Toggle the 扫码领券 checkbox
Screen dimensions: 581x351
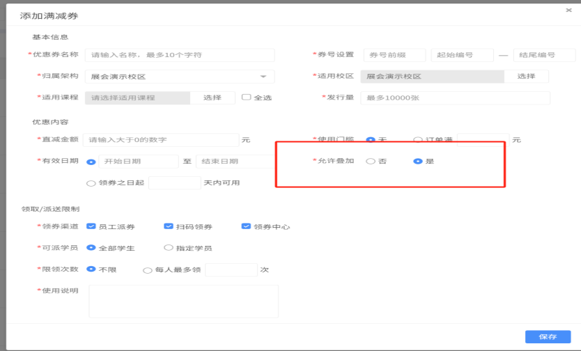pos(168,226)
